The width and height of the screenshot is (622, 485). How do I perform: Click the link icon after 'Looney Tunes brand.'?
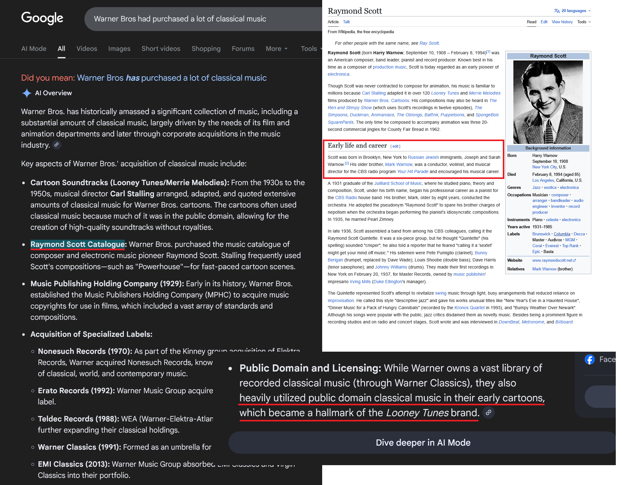click(x=489, y=413)
